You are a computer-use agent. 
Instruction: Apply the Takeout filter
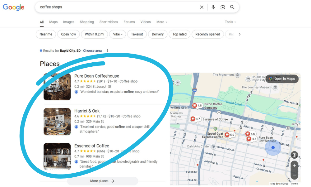pyautogui.click(x=137, y=34)
